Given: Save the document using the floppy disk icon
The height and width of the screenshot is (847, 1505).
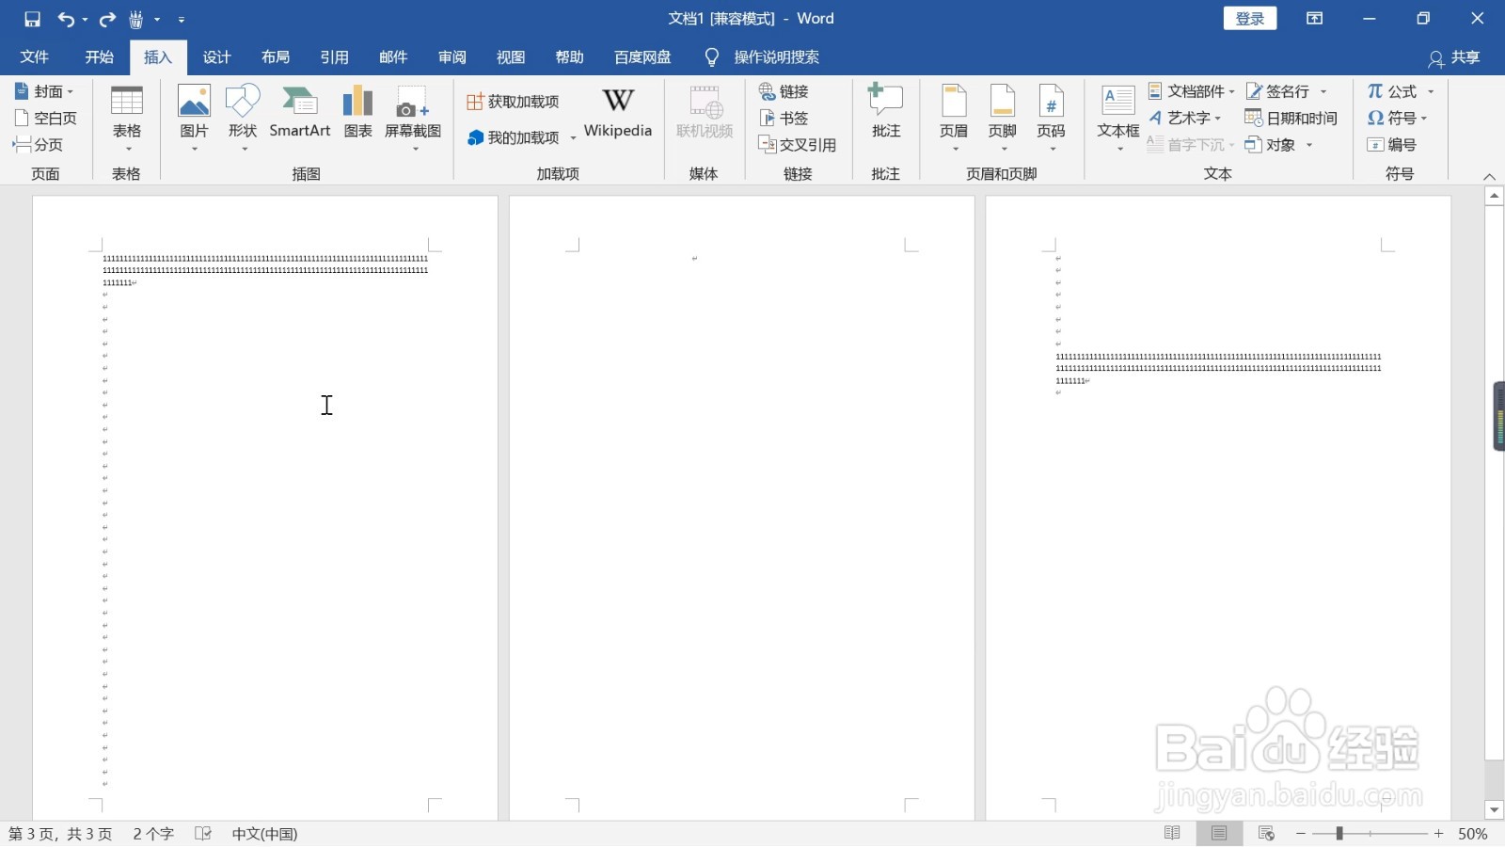Looking at the screenshot, I should click(32, 19).
